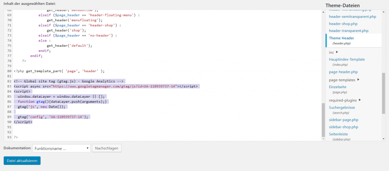Click the get_template_part line 80

pos(59,71)
